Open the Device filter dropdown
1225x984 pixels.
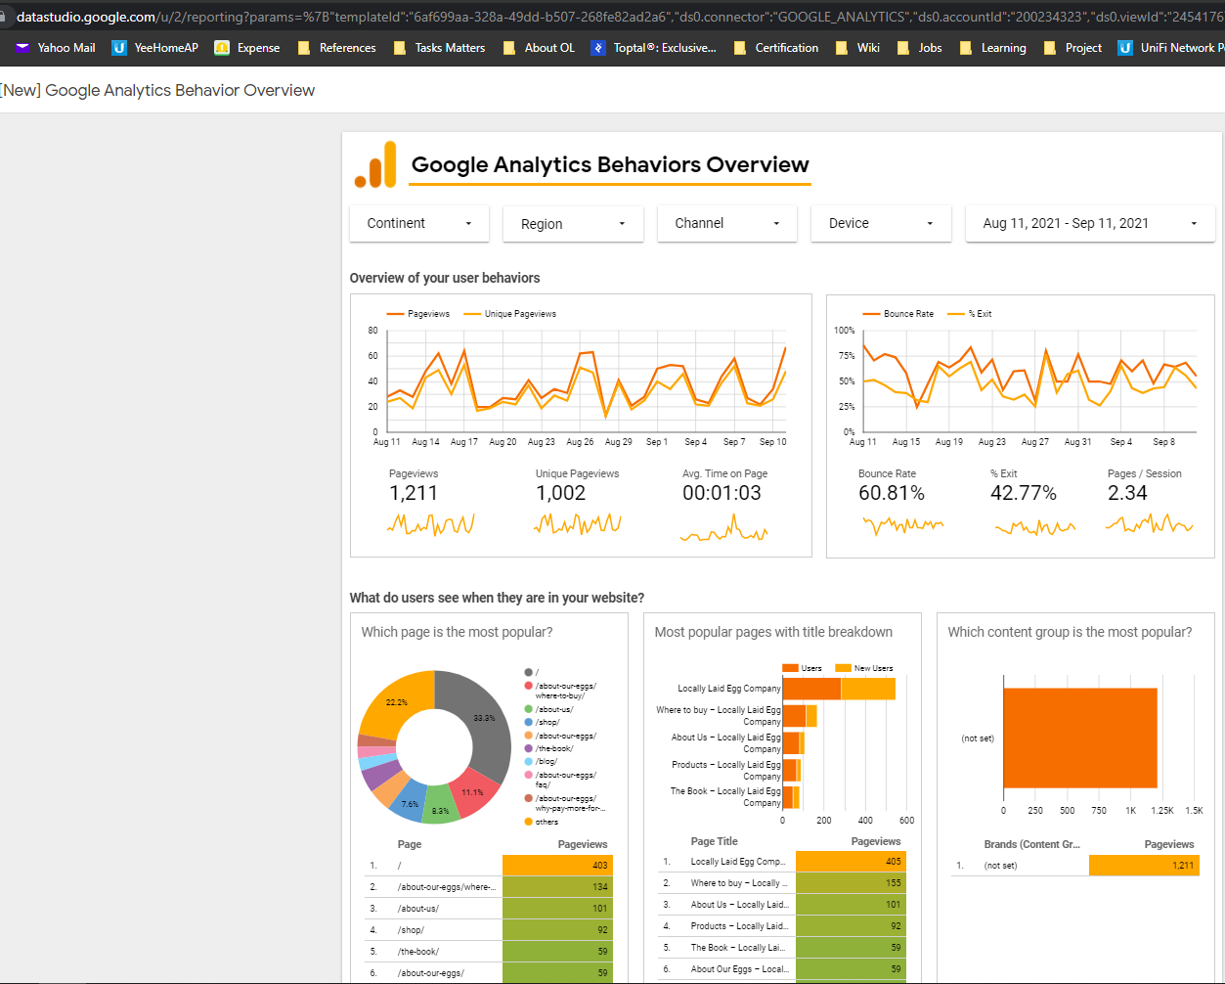pos(881,223)
